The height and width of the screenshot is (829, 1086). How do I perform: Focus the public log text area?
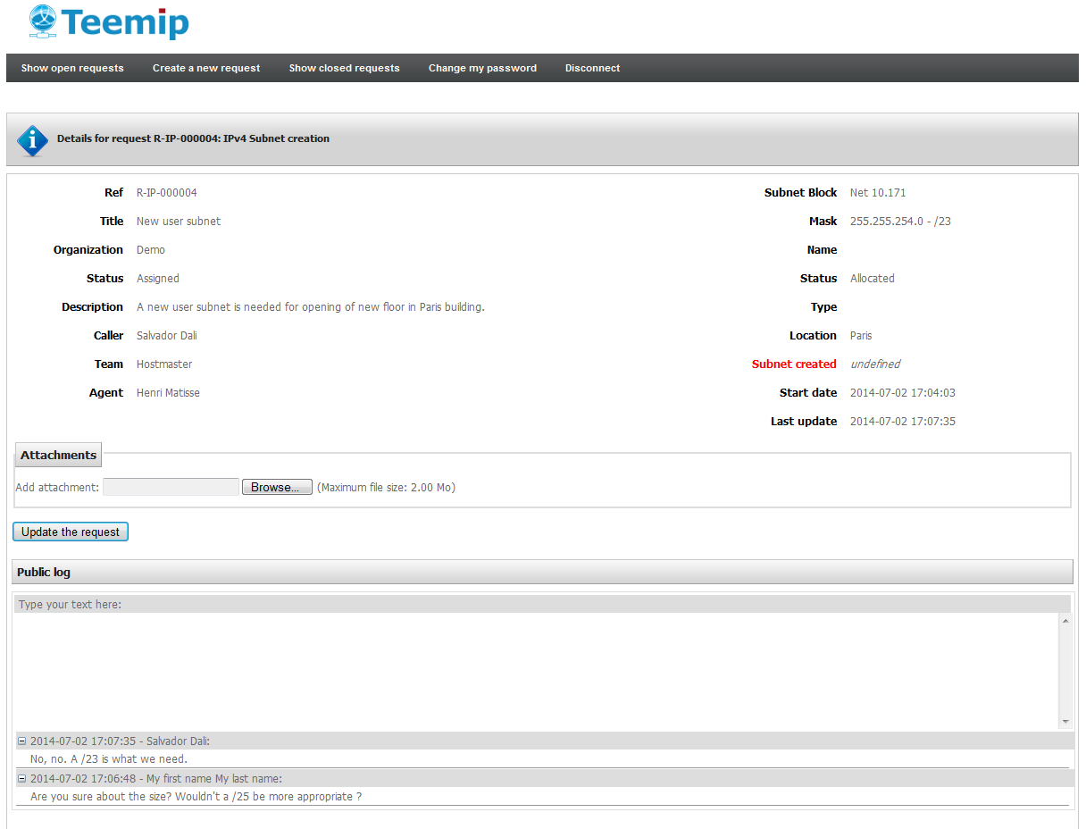pyautogui.click(x=536, y=670)
